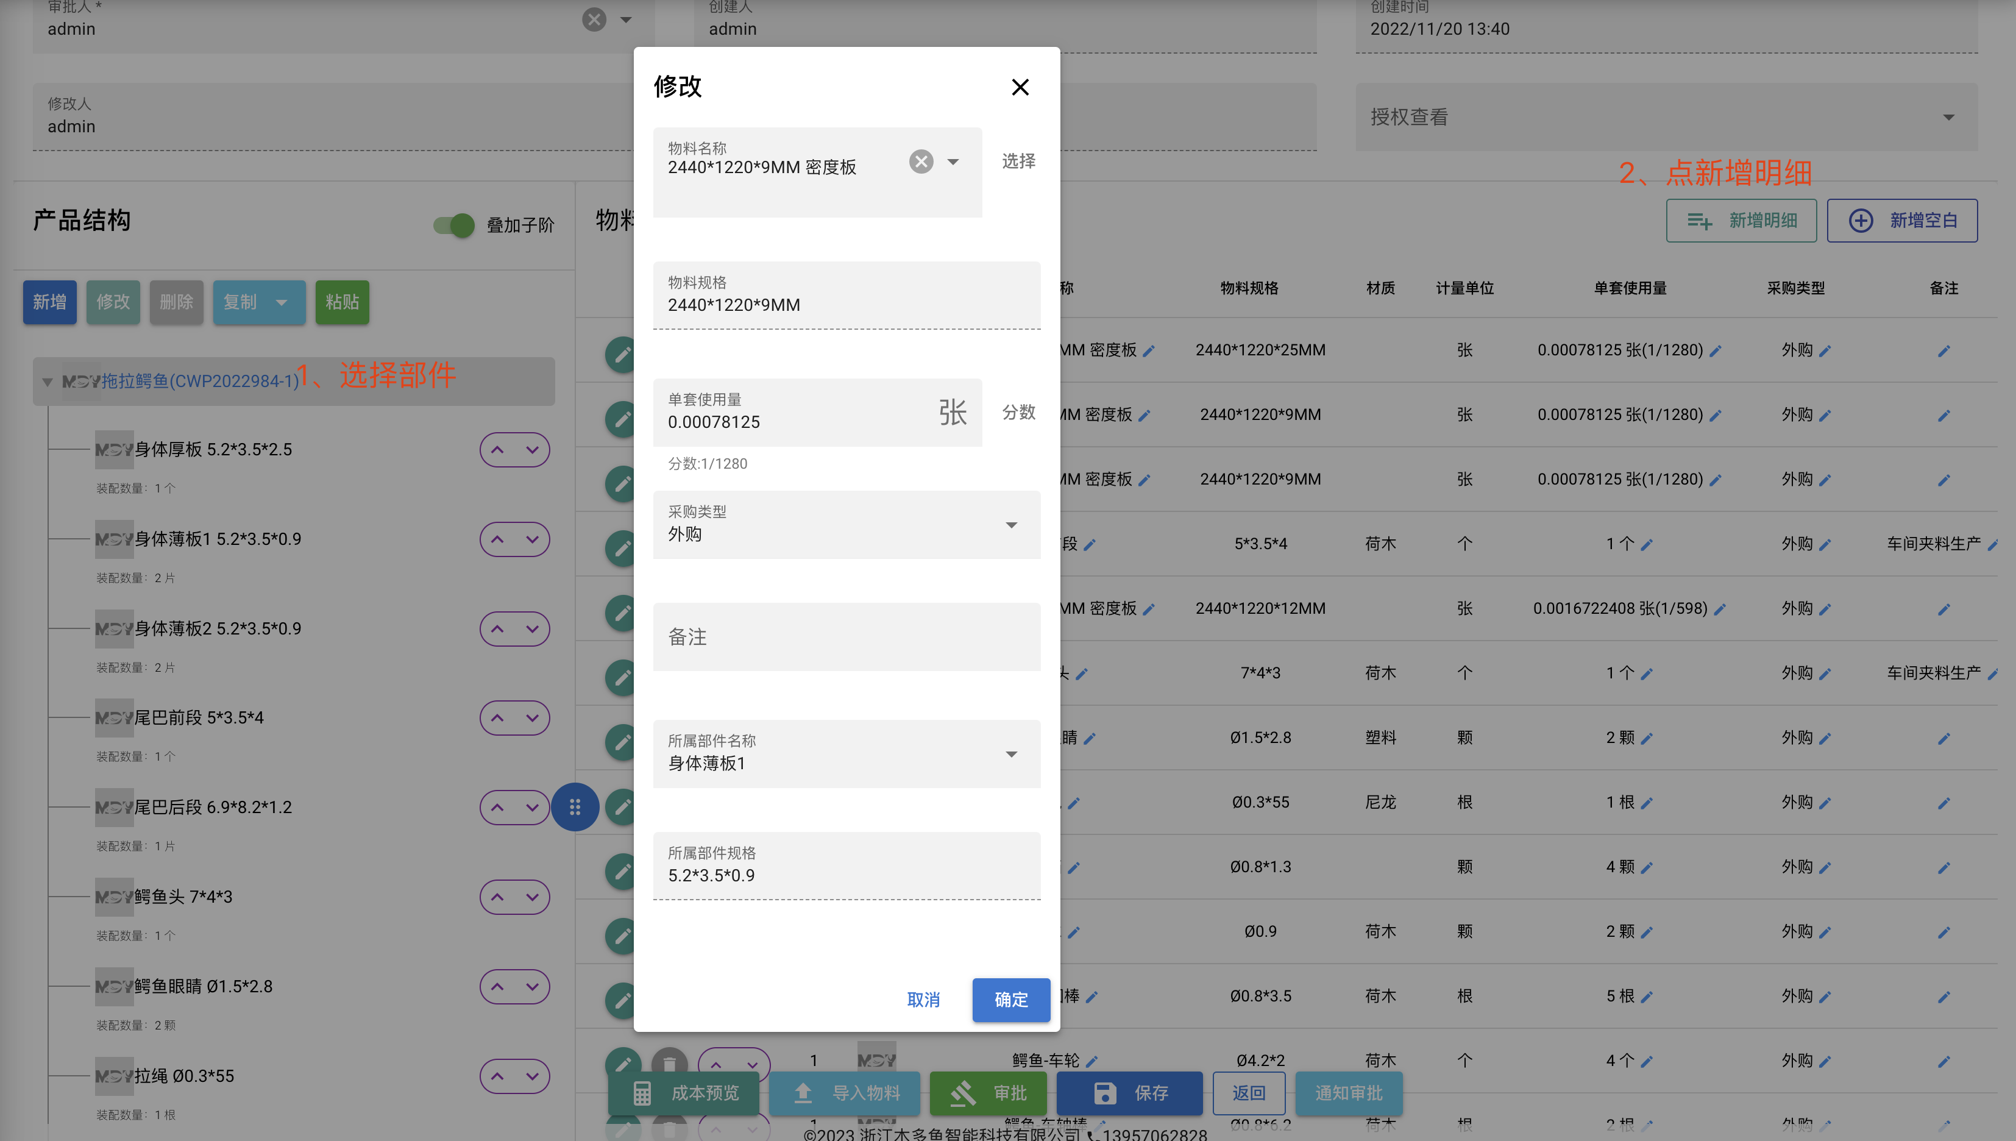Click the gavel icon on 审批
The width and height of the screenshot is (2016, 1141).
tap(963, 1092)
